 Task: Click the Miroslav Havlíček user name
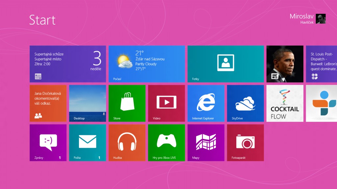301,19
